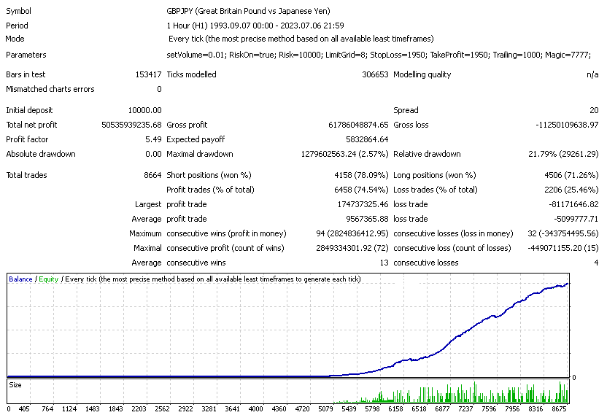Click the x-axis tick label 5079
Viewport: 607px width, 415px height.
click(x=325, y=409)
